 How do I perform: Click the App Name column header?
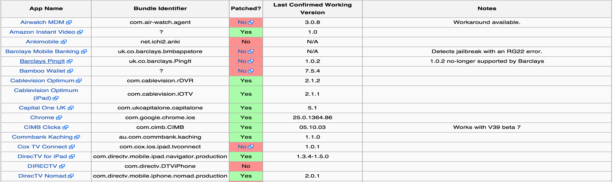(x=46, y=9)
